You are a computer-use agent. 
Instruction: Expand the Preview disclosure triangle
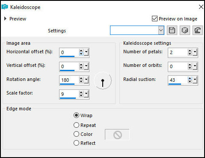tap(6, 19)
